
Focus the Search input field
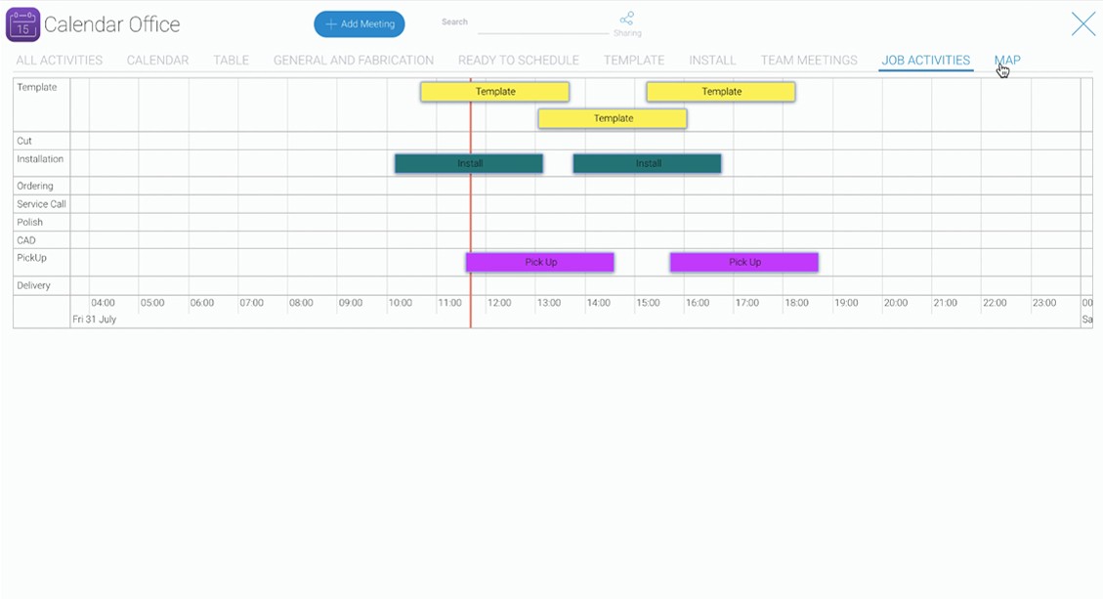tap(543, 23)
